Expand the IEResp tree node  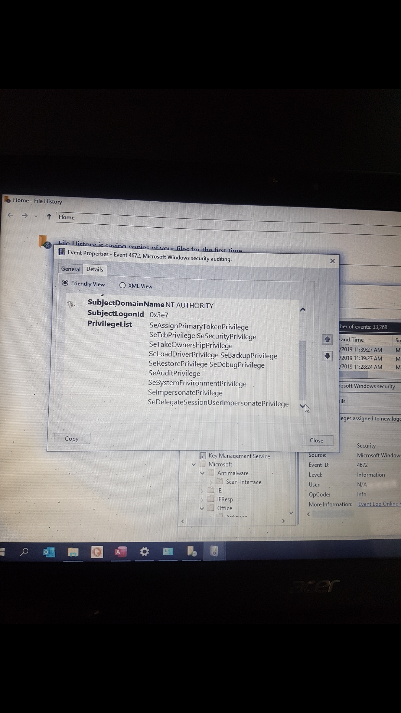coord(202,499)
